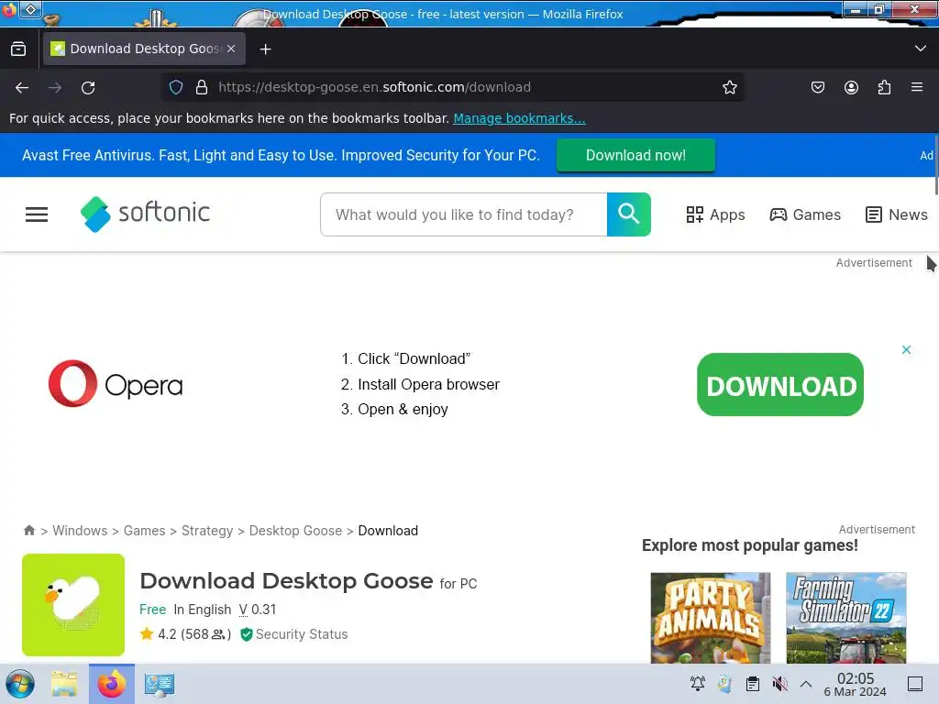Image resolution: width=939 pixels, height=704 pixels.
Task: Switch to Firefox taskbar icon
Action: 112,684
